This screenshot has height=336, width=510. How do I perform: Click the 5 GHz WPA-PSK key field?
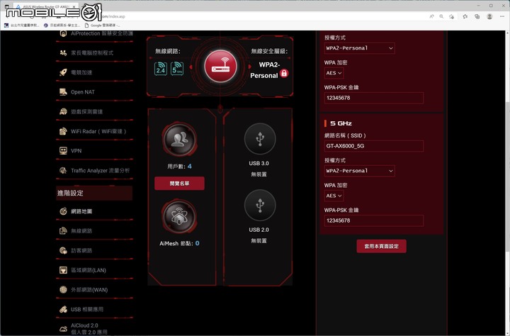(x=374, y=220)
